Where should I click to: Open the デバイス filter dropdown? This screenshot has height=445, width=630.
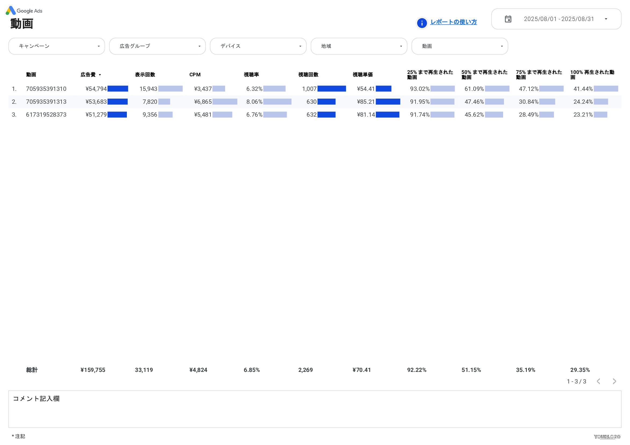(x=258, y=46)
